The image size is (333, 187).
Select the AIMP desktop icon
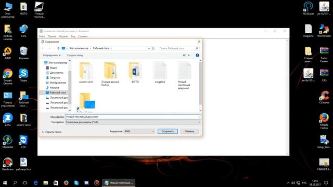pyautogui.click(x=8, y=53)
